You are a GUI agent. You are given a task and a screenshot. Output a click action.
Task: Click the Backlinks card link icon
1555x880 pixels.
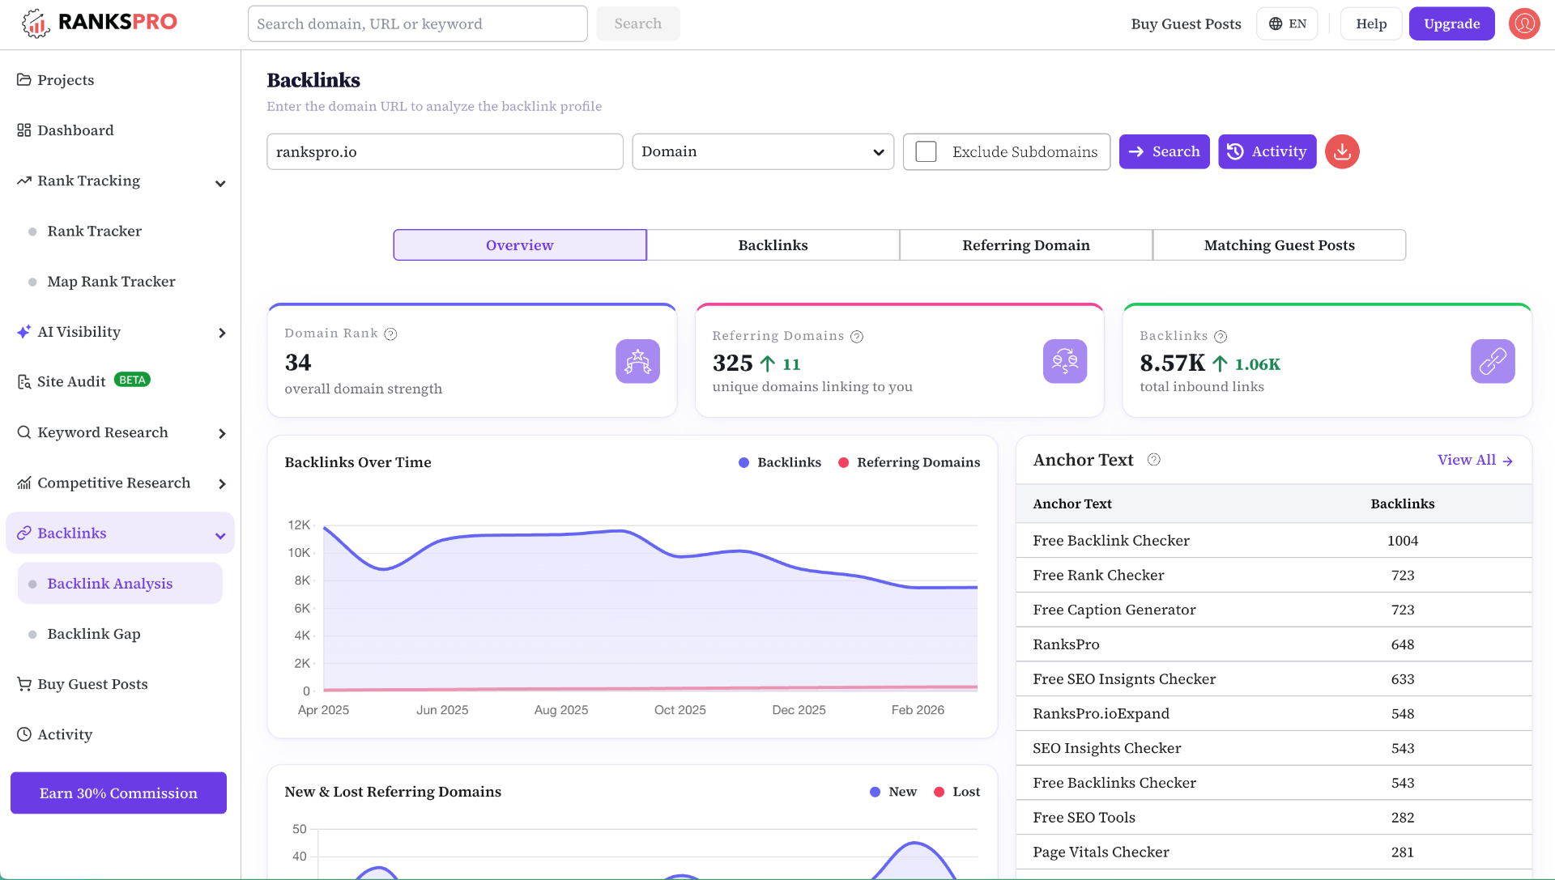(1493, 361)
